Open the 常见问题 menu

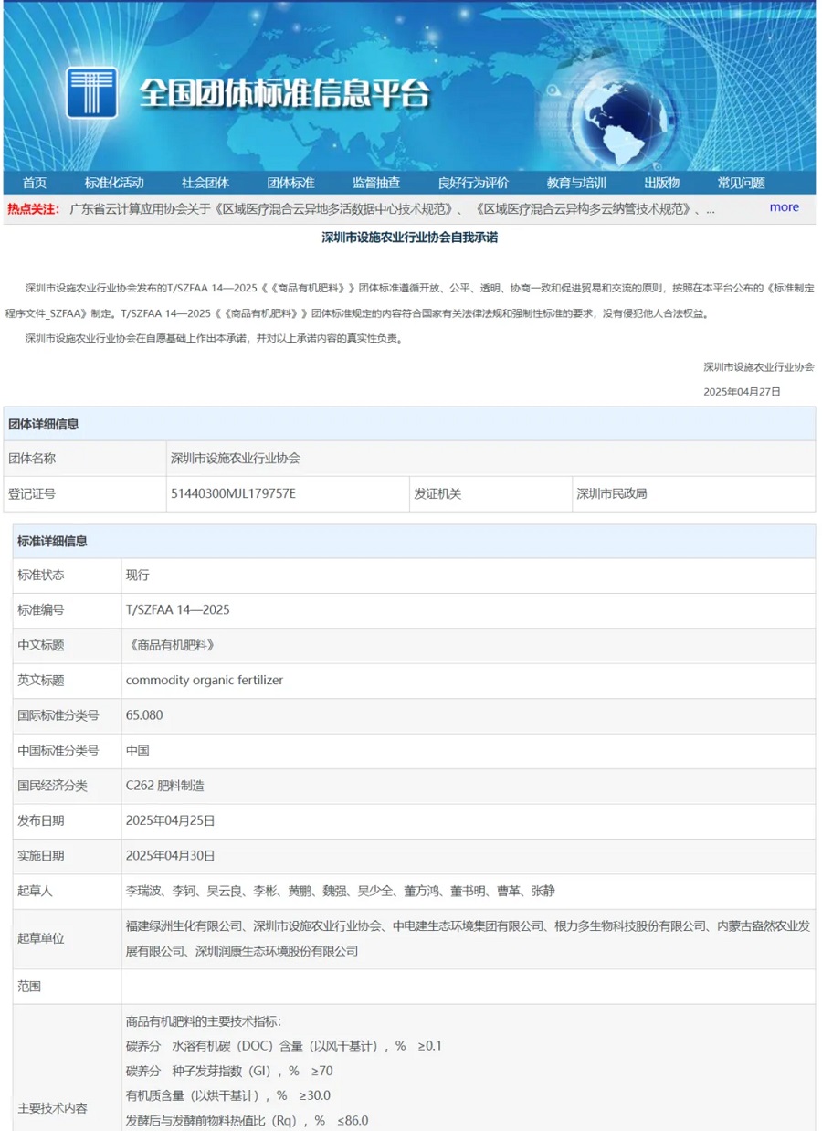coord(741,183)
